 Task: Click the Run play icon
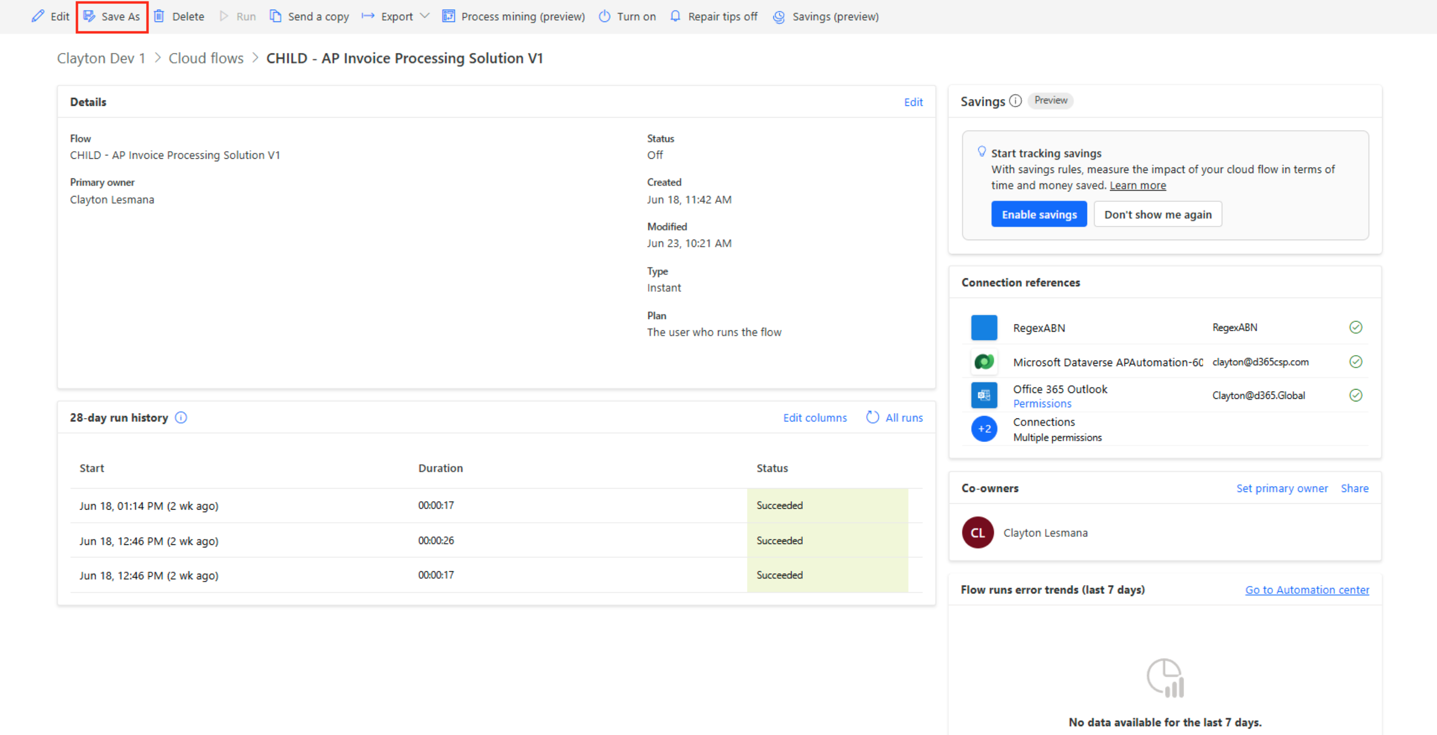[x=224, y=16]
